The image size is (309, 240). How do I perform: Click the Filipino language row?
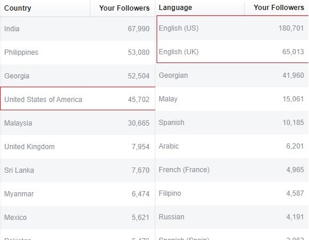pyautogui.click(x=232, y=193)
